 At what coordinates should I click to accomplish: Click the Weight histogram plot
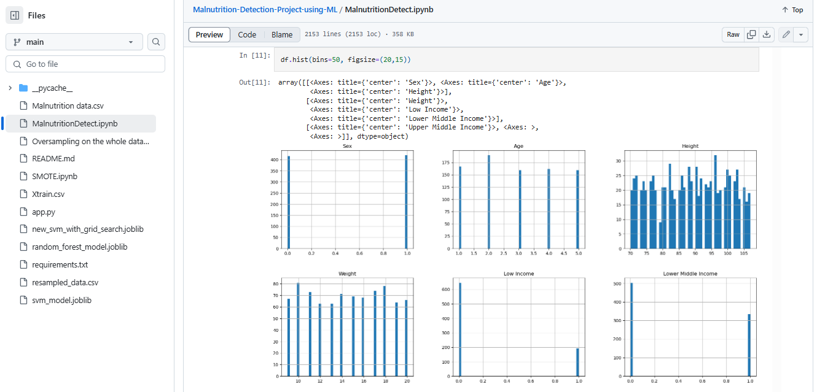(347, 326)
